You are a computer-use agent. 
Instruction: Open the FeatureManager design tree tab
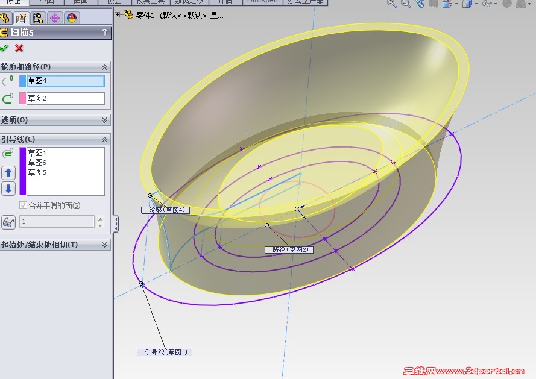[x=5, y=18]
